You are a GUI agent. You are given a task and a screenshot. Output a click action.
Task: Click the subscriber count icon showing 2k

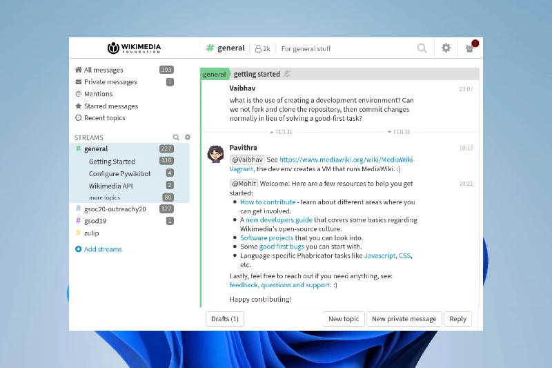(258, 48)
